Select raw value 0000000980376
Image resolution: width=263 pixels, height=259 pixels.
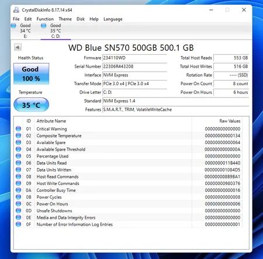point(223,183)
